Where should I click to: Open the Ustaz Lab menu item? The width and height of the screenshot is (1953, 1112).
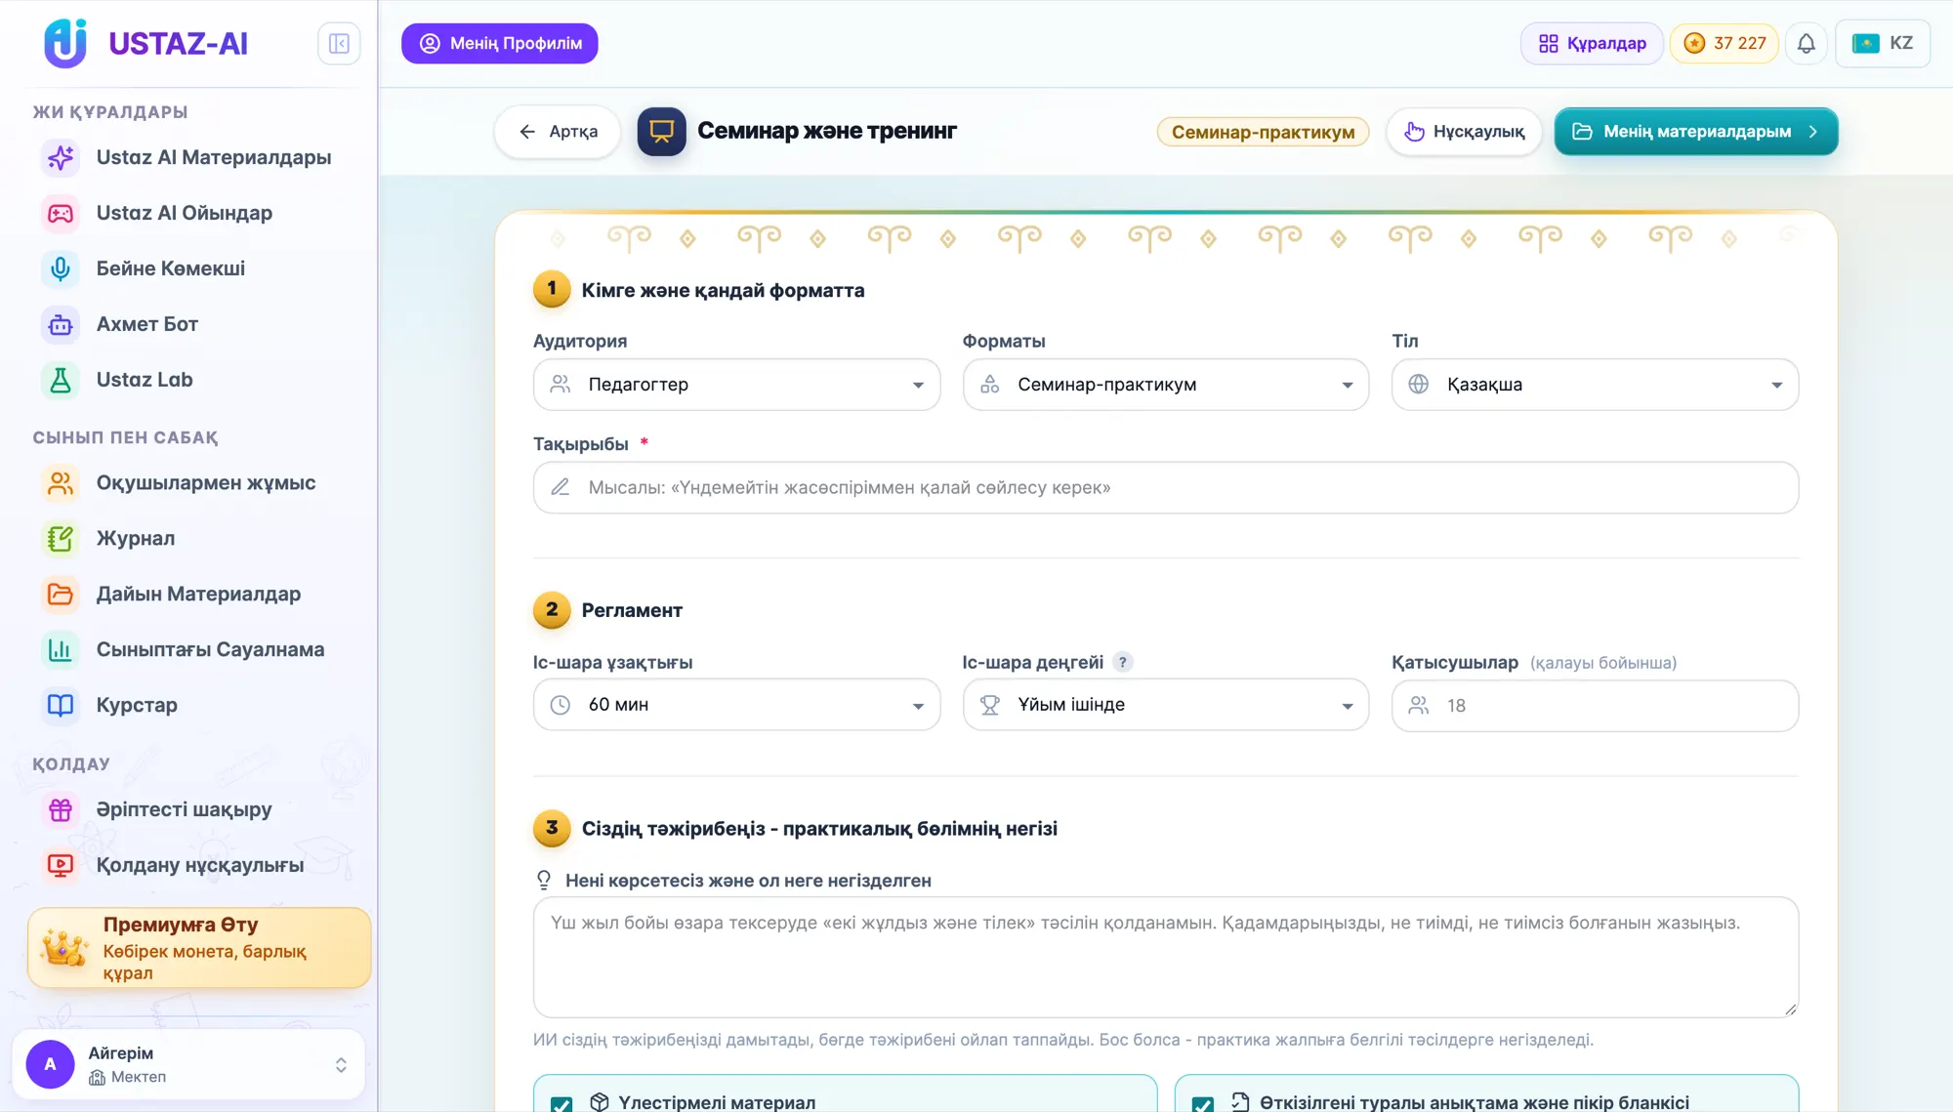tap(145, 381)
